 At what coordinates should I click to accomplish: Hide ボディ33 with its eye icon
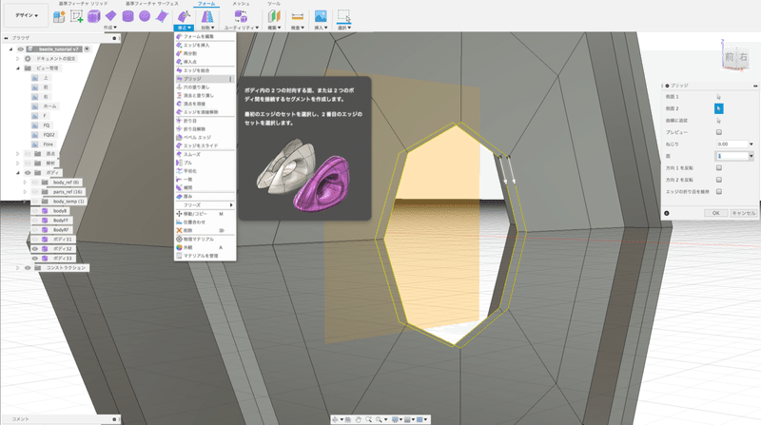35,258
